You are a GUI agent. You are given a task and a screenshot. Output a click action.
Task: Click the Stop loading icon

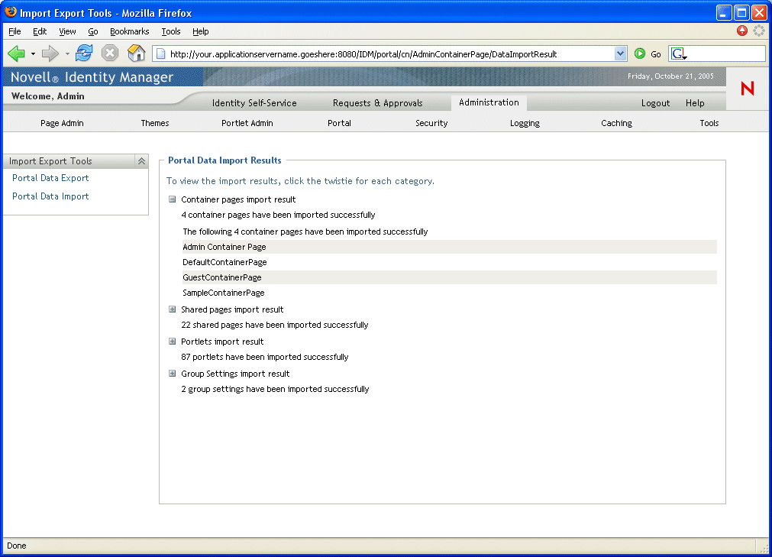tap(110, 53)
